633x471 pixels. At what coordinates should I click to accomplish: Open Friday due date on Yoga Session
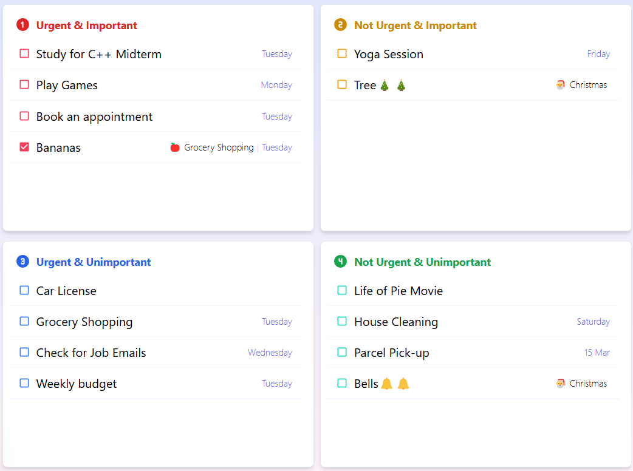(598, 54)
